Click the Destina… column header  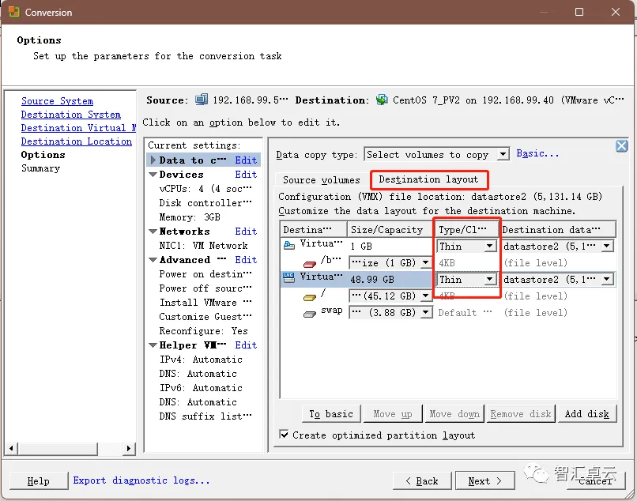coord(313,230)
